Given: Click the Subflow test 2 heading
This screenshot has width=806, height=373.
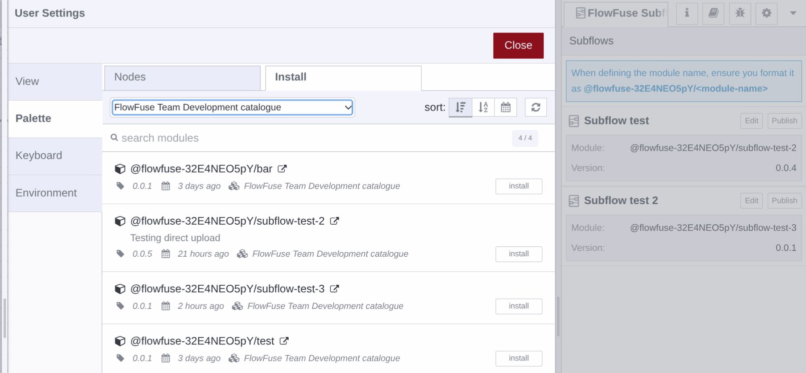Looking at the screenshot, I should pyautogui.click(x=621, y=201).
